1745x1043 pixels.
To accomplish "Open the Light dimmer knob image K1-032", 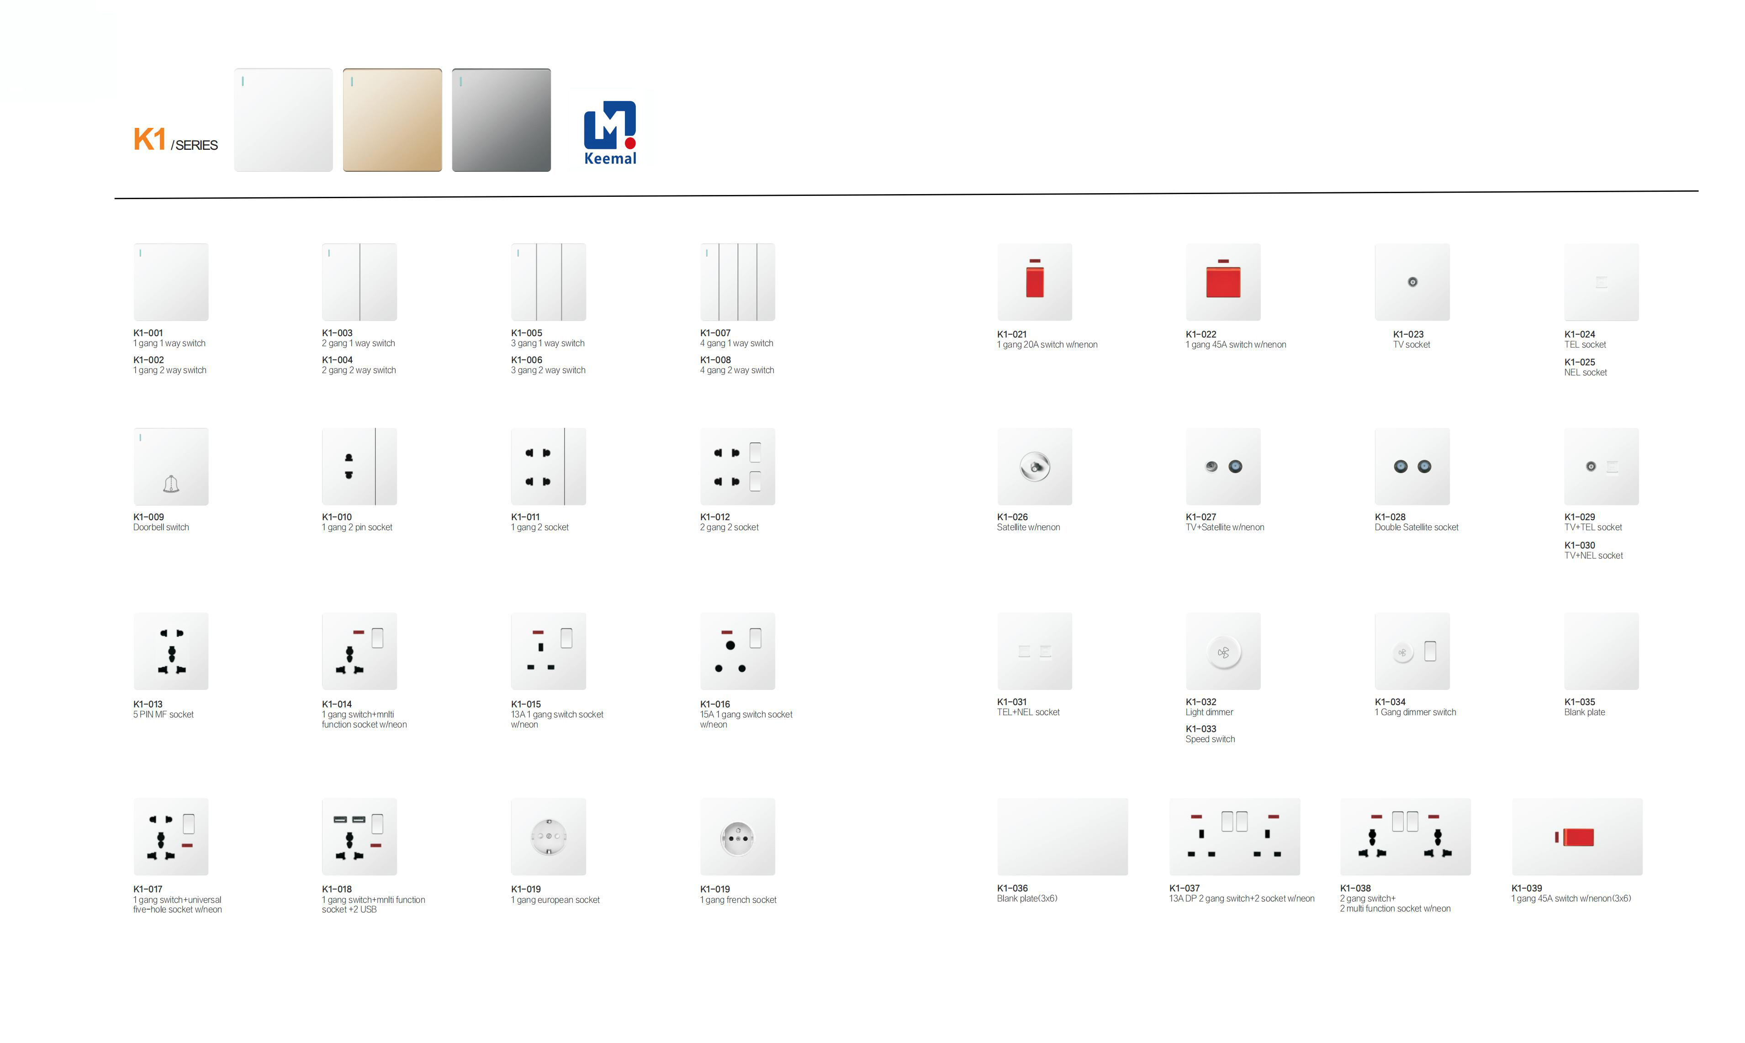I will pyautogui.click(x=1223, y=652).
